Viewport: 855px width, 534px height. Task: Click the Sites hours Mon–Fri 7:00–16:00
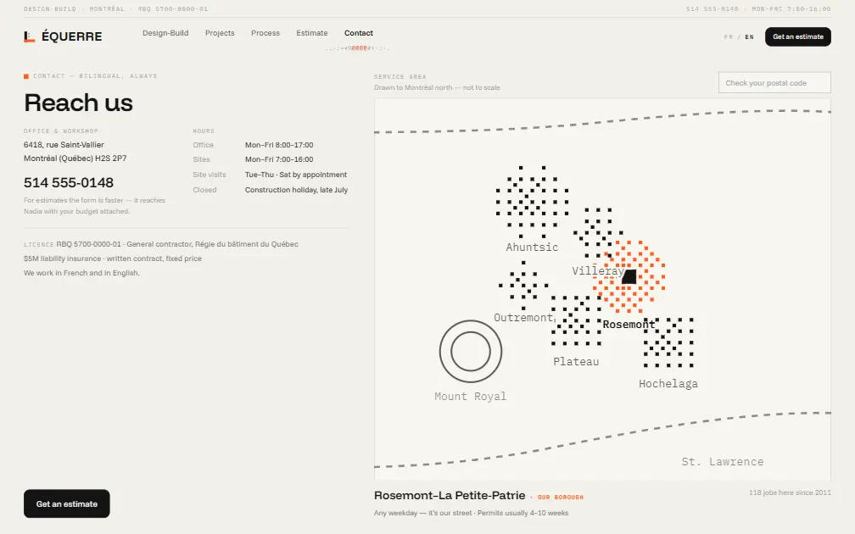coord(279,159)
